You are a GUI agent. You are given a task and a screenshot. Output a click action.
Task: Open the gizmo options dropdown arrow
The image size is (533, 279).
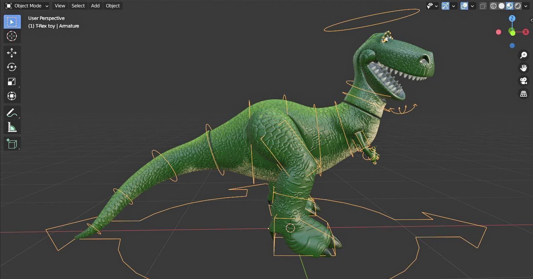pyautogui.click(x=454, y=6)
